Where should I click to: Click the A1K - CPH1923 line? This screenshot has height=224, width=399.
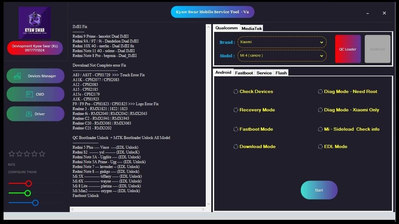pos(86,99)
